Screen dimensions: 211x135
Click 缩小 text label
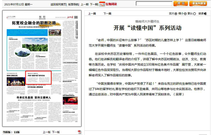(x=181, y=14)
